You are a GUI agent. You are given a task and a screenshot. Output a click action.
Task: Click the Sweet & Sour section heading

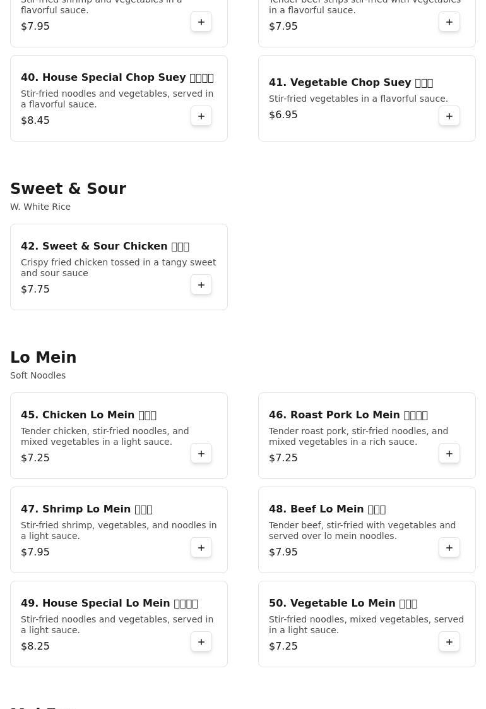[x=68, y=188]
